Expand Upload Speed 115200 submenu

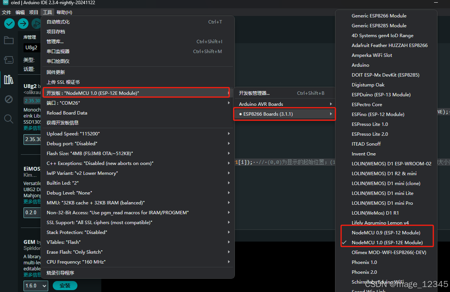click(138, 133)
